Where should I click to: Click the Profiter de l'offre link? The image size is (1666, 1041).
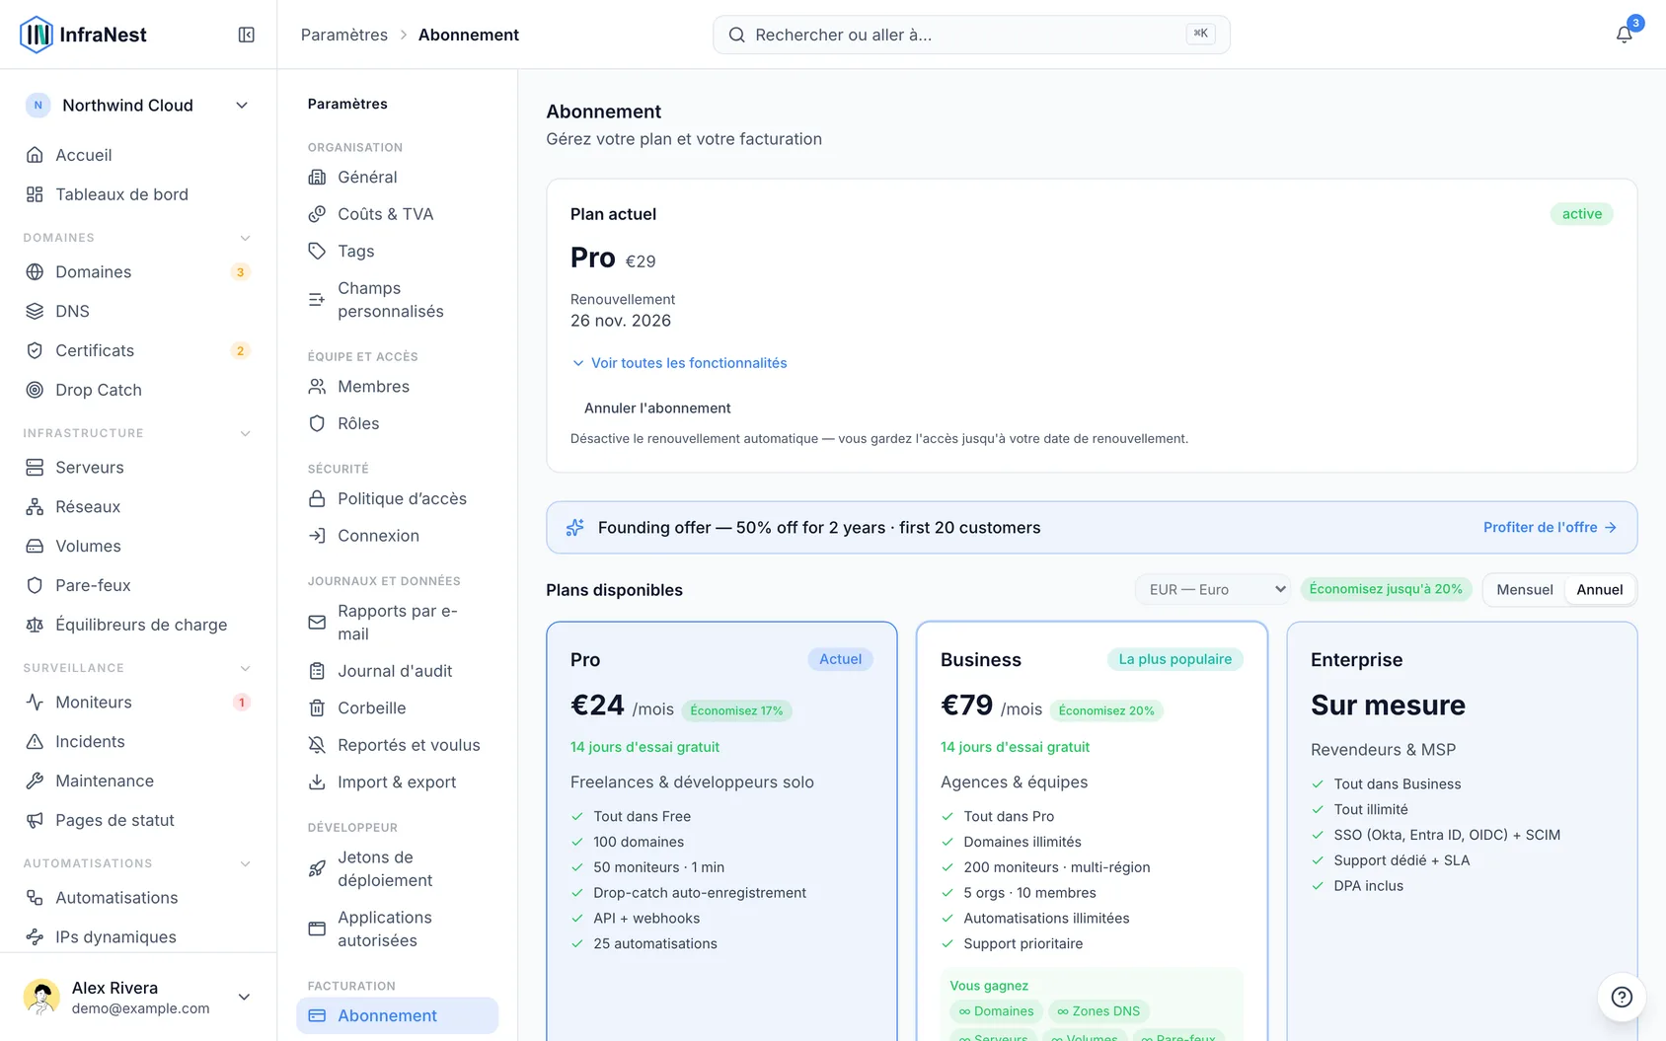(x=1550, y=528)
